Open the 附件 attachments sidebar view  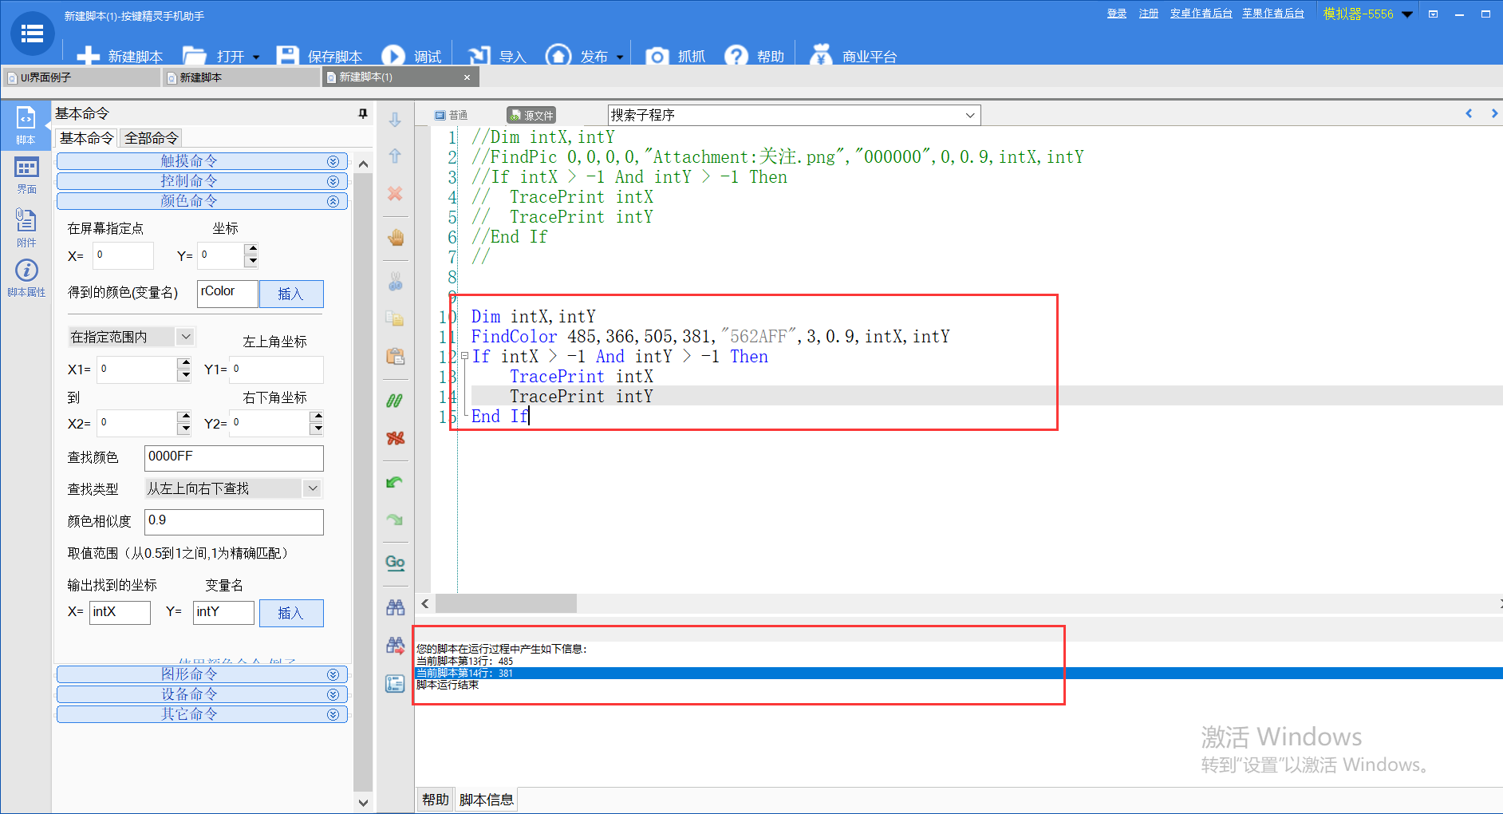26,228
